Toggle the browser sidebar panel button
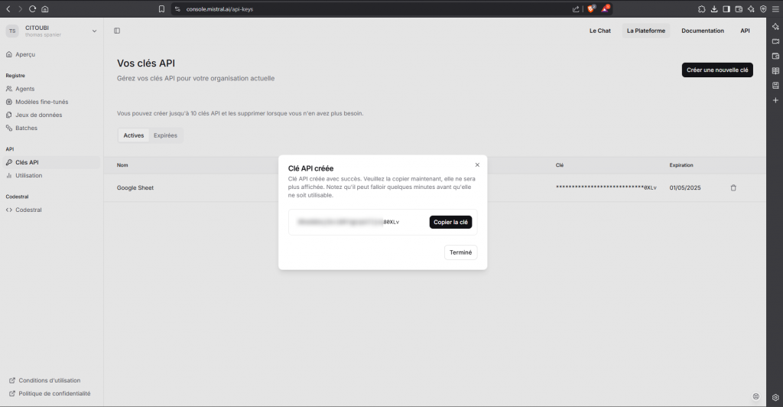Viewport: 783px width, 407px height. [726, 9]
